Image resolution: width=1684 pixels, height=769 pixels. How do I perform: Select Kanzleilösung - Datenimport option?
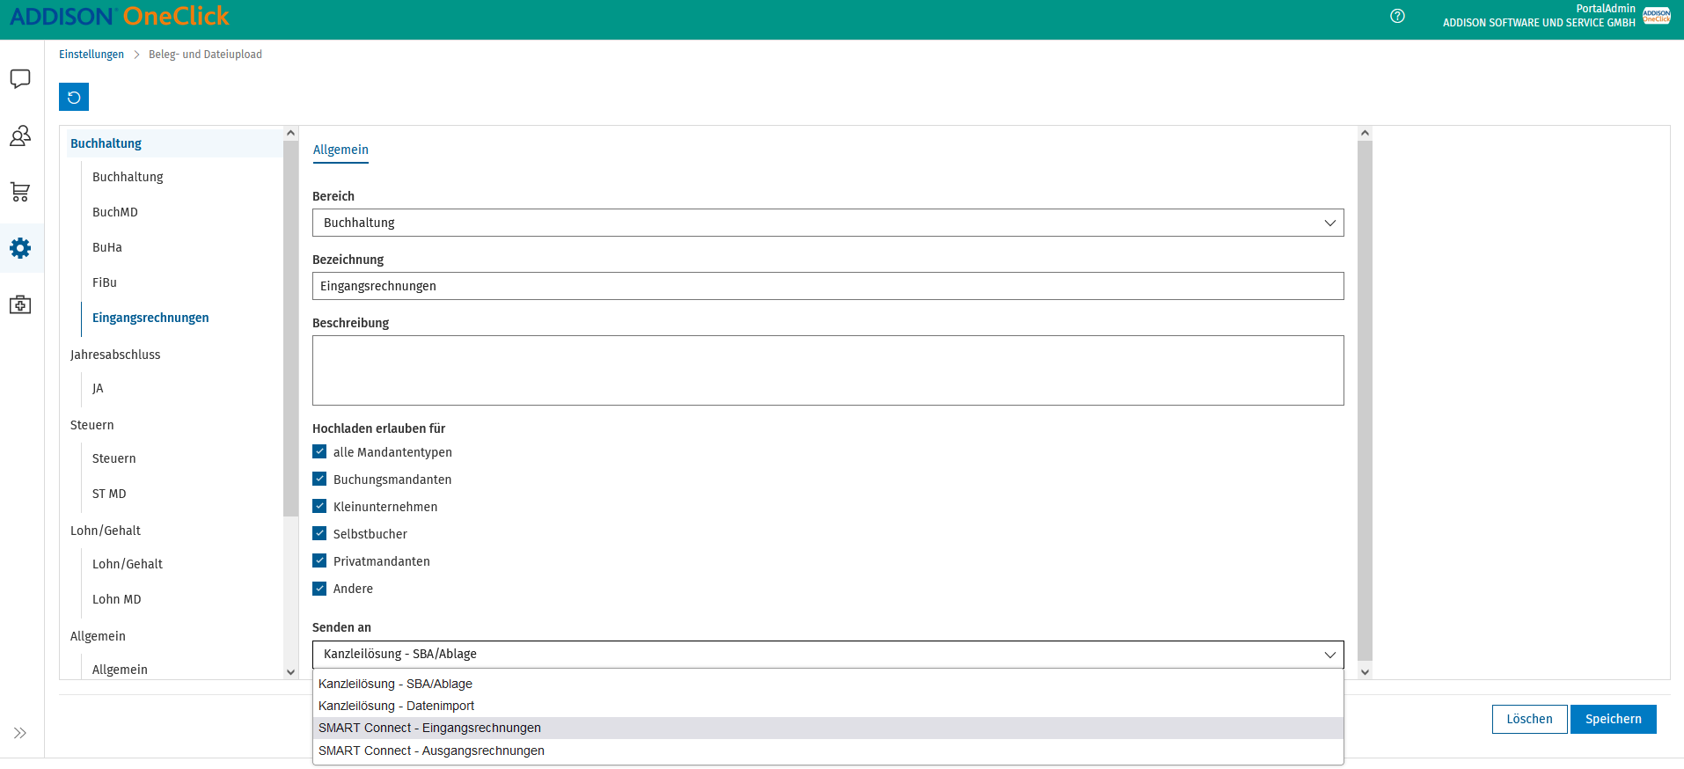(x=828, y=706)
